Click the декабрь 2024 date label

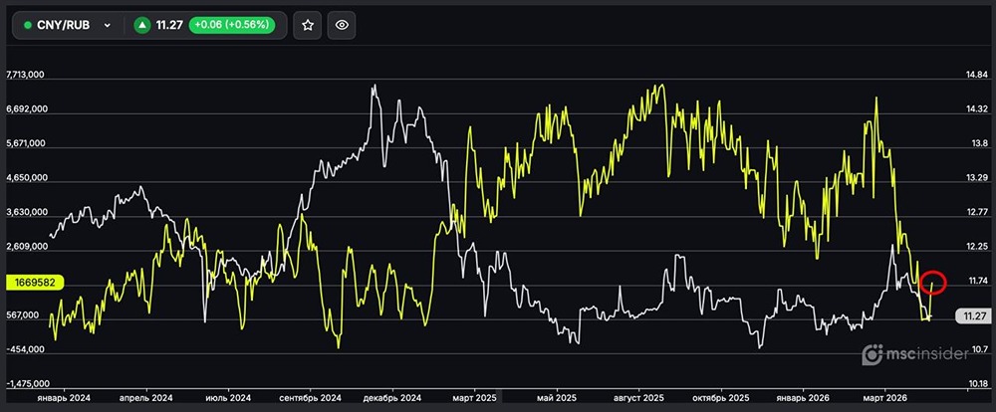tap(391, 398)
